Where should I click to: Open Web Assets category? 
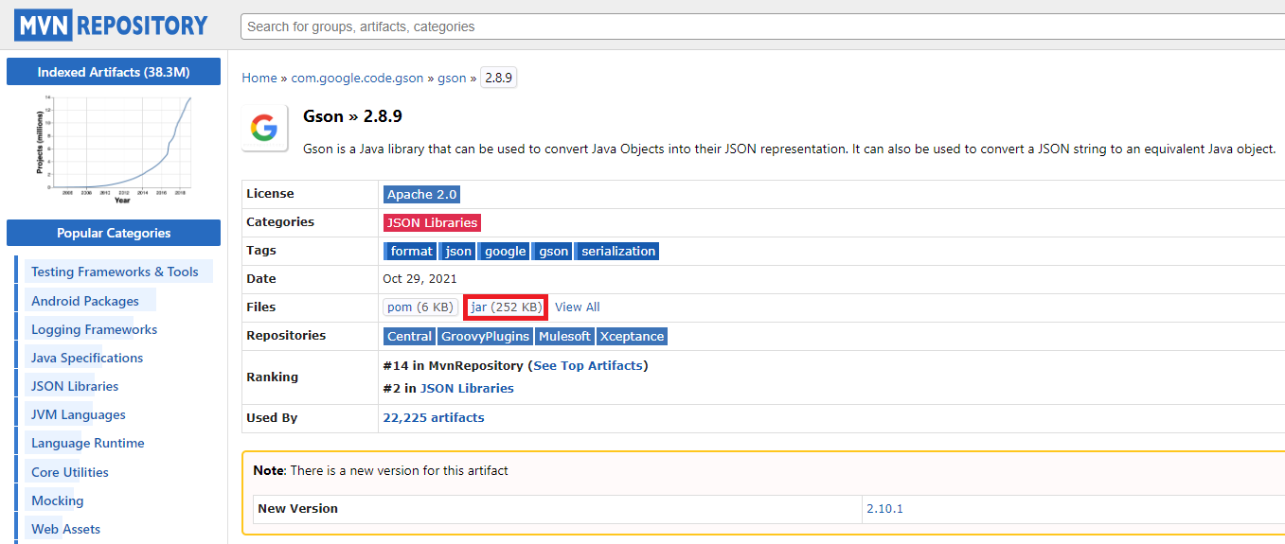[x=66, y=529]
